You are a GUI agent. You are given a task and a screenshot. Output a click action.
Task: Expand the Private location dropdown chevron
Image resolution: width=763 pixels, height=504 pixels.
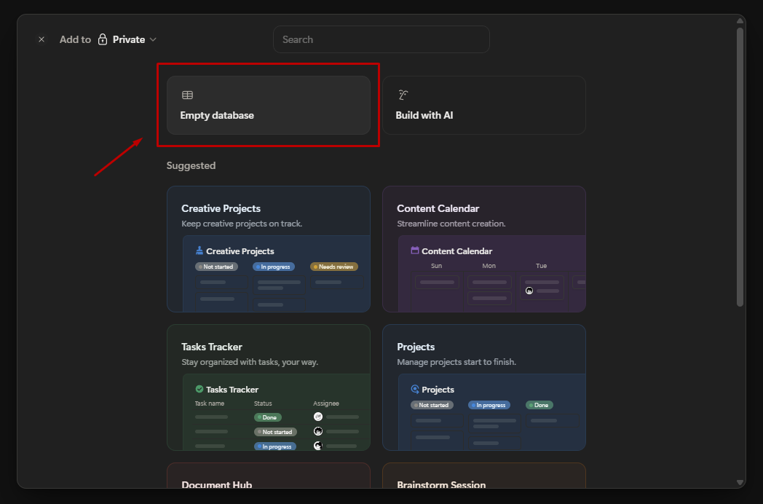coord(153,39)
